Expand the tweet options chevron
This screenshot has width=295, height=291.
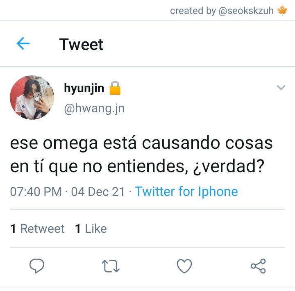281,88
